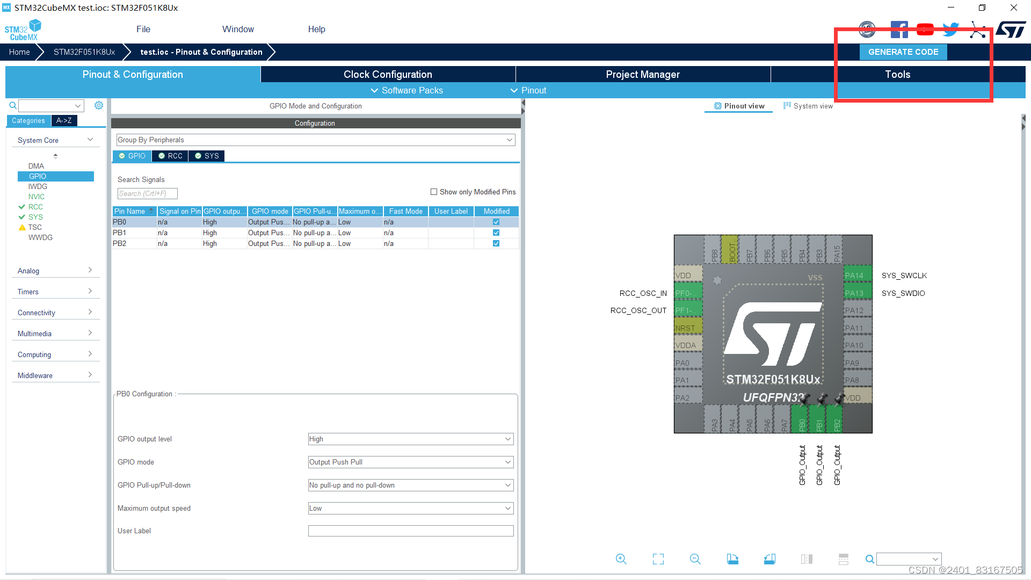Open the Help menu

(x=317, y=29)
